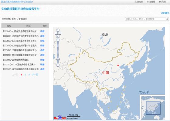The width and height of the screenshot is (170, 121).
Task: Click 下一页 next page link
Action: coord(35,75)
